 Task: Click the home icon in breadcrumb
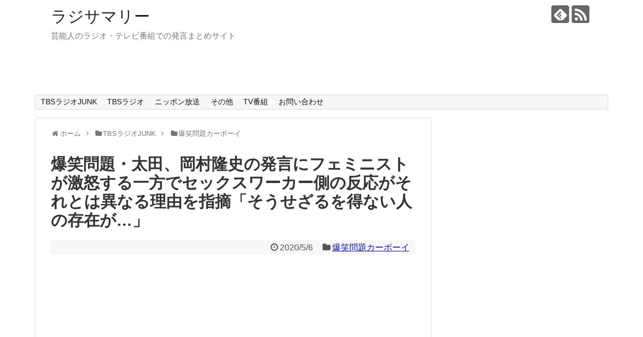[x=55, y=134]
